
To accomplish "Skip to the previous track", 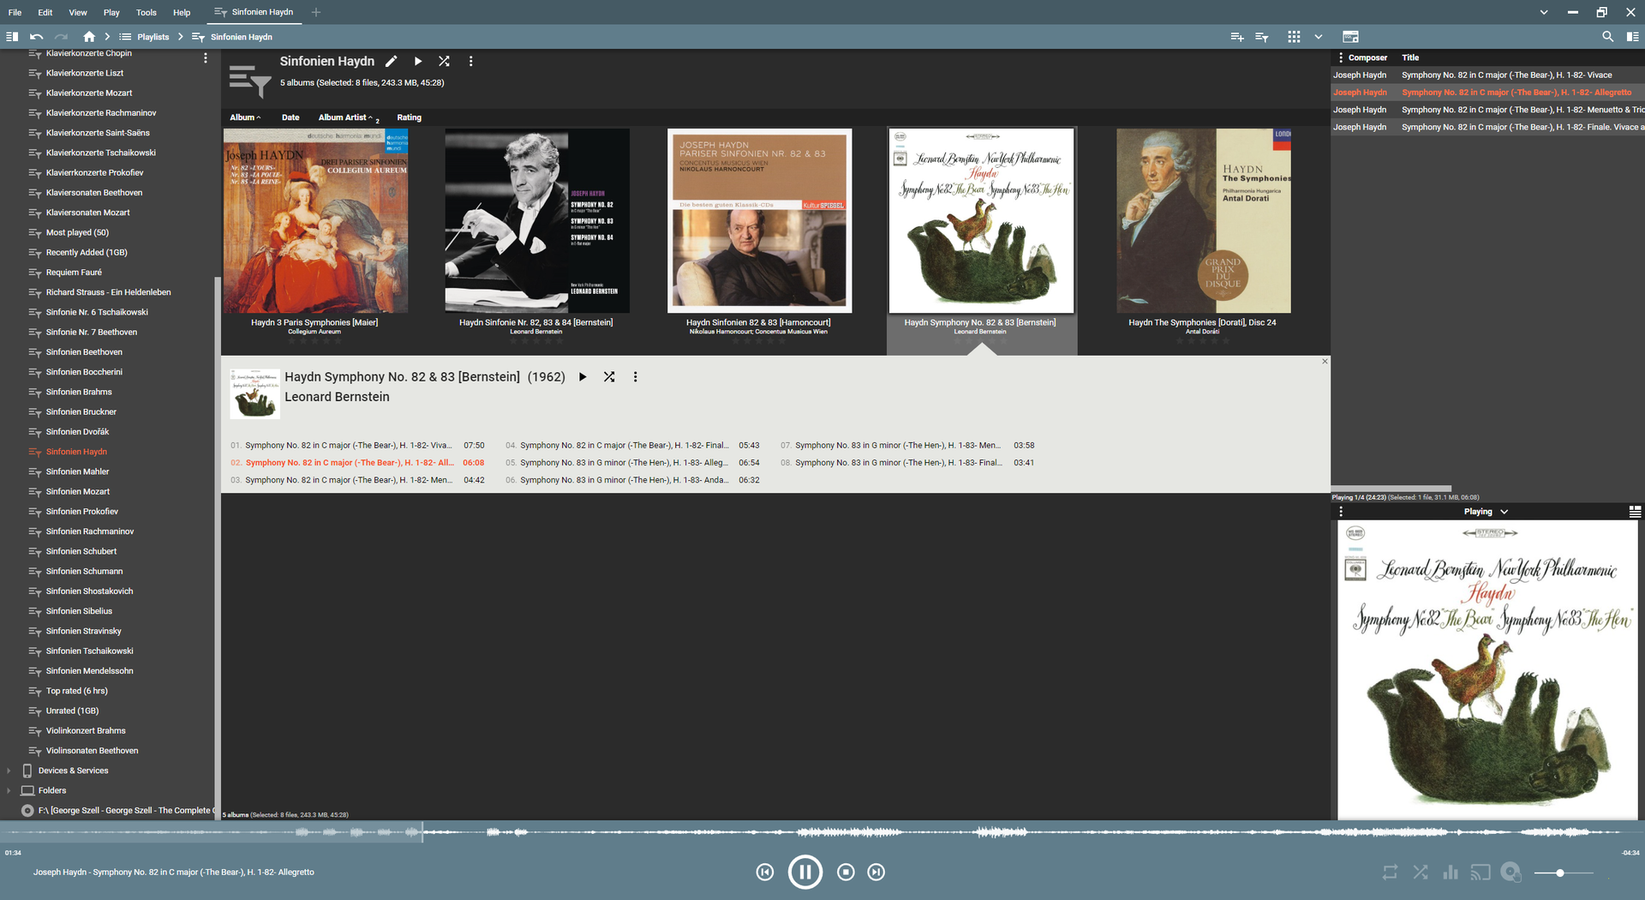I will pos(765,873).
